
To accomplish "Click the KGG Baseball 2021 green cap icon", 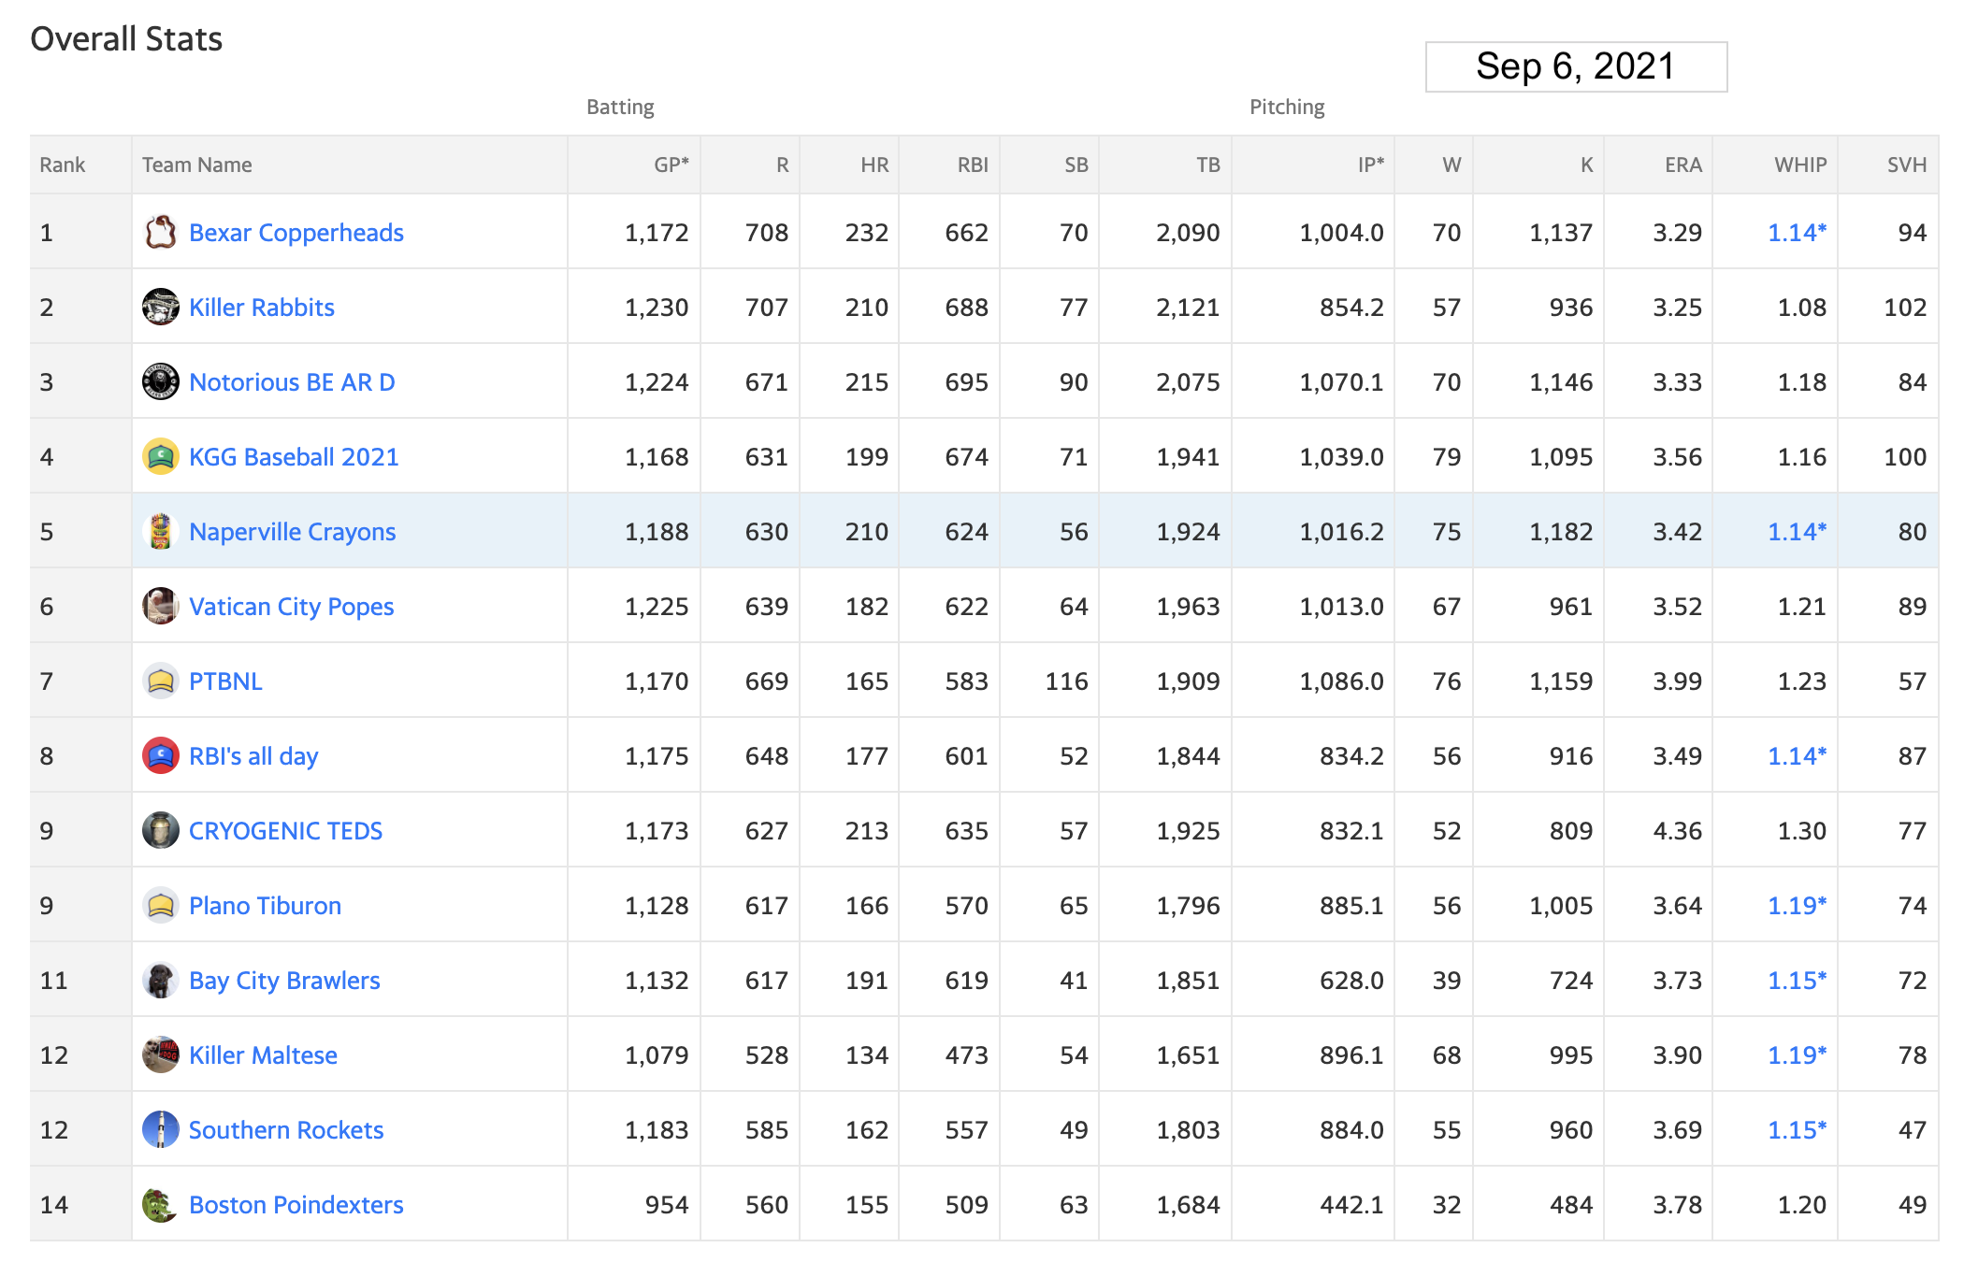I will point(161,456).
